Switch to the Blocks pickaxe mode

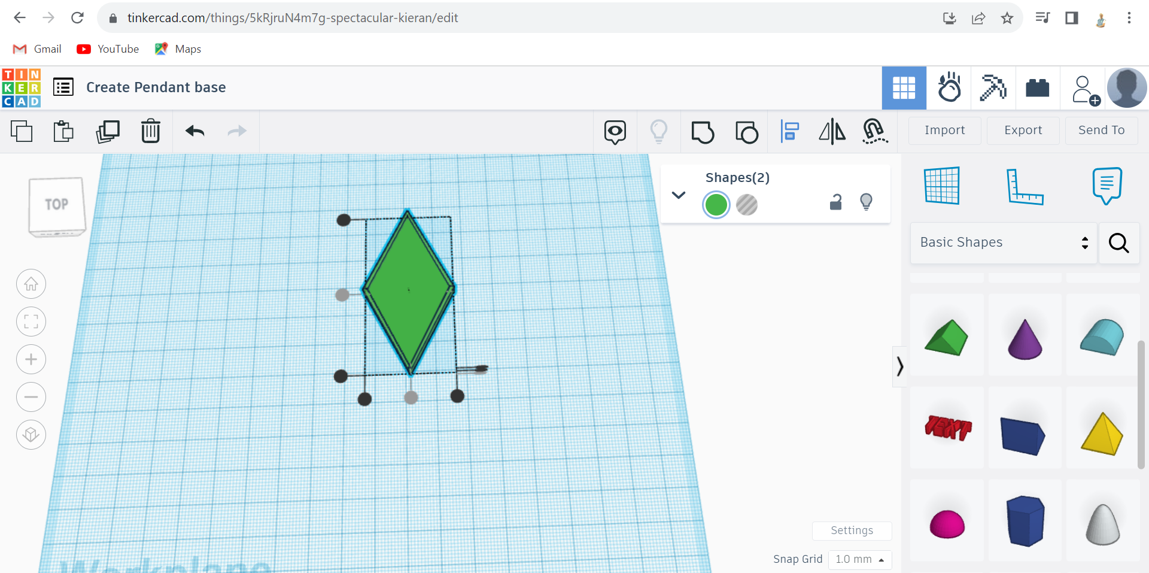point(993,88)
